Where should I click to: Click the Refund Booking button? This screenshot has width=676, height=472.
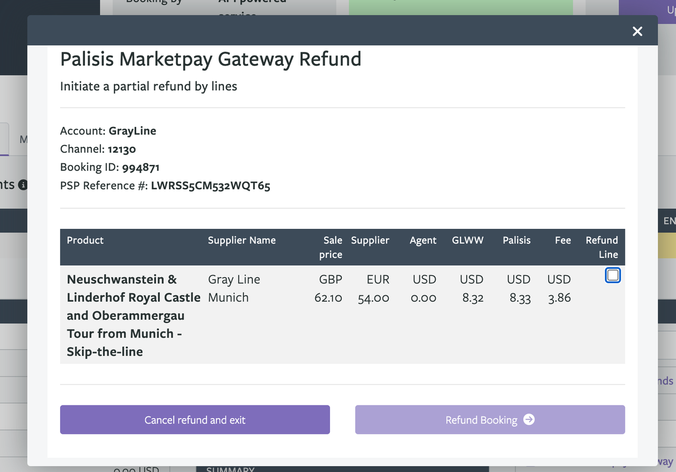(x=490, y=420)
